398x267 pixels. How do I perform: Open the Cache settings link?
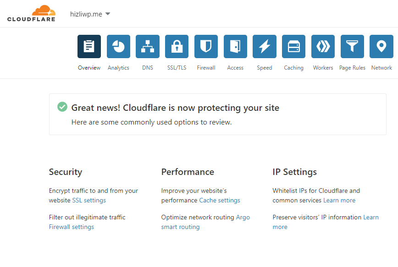(x=220, y=200)
